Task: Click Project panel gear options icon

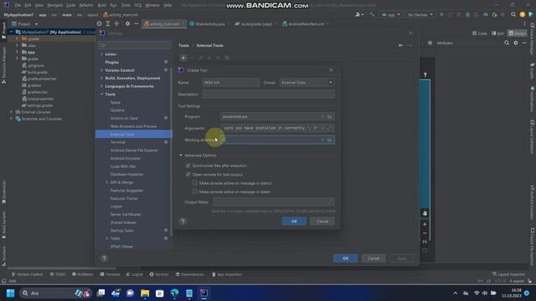Action: [127, 24]
